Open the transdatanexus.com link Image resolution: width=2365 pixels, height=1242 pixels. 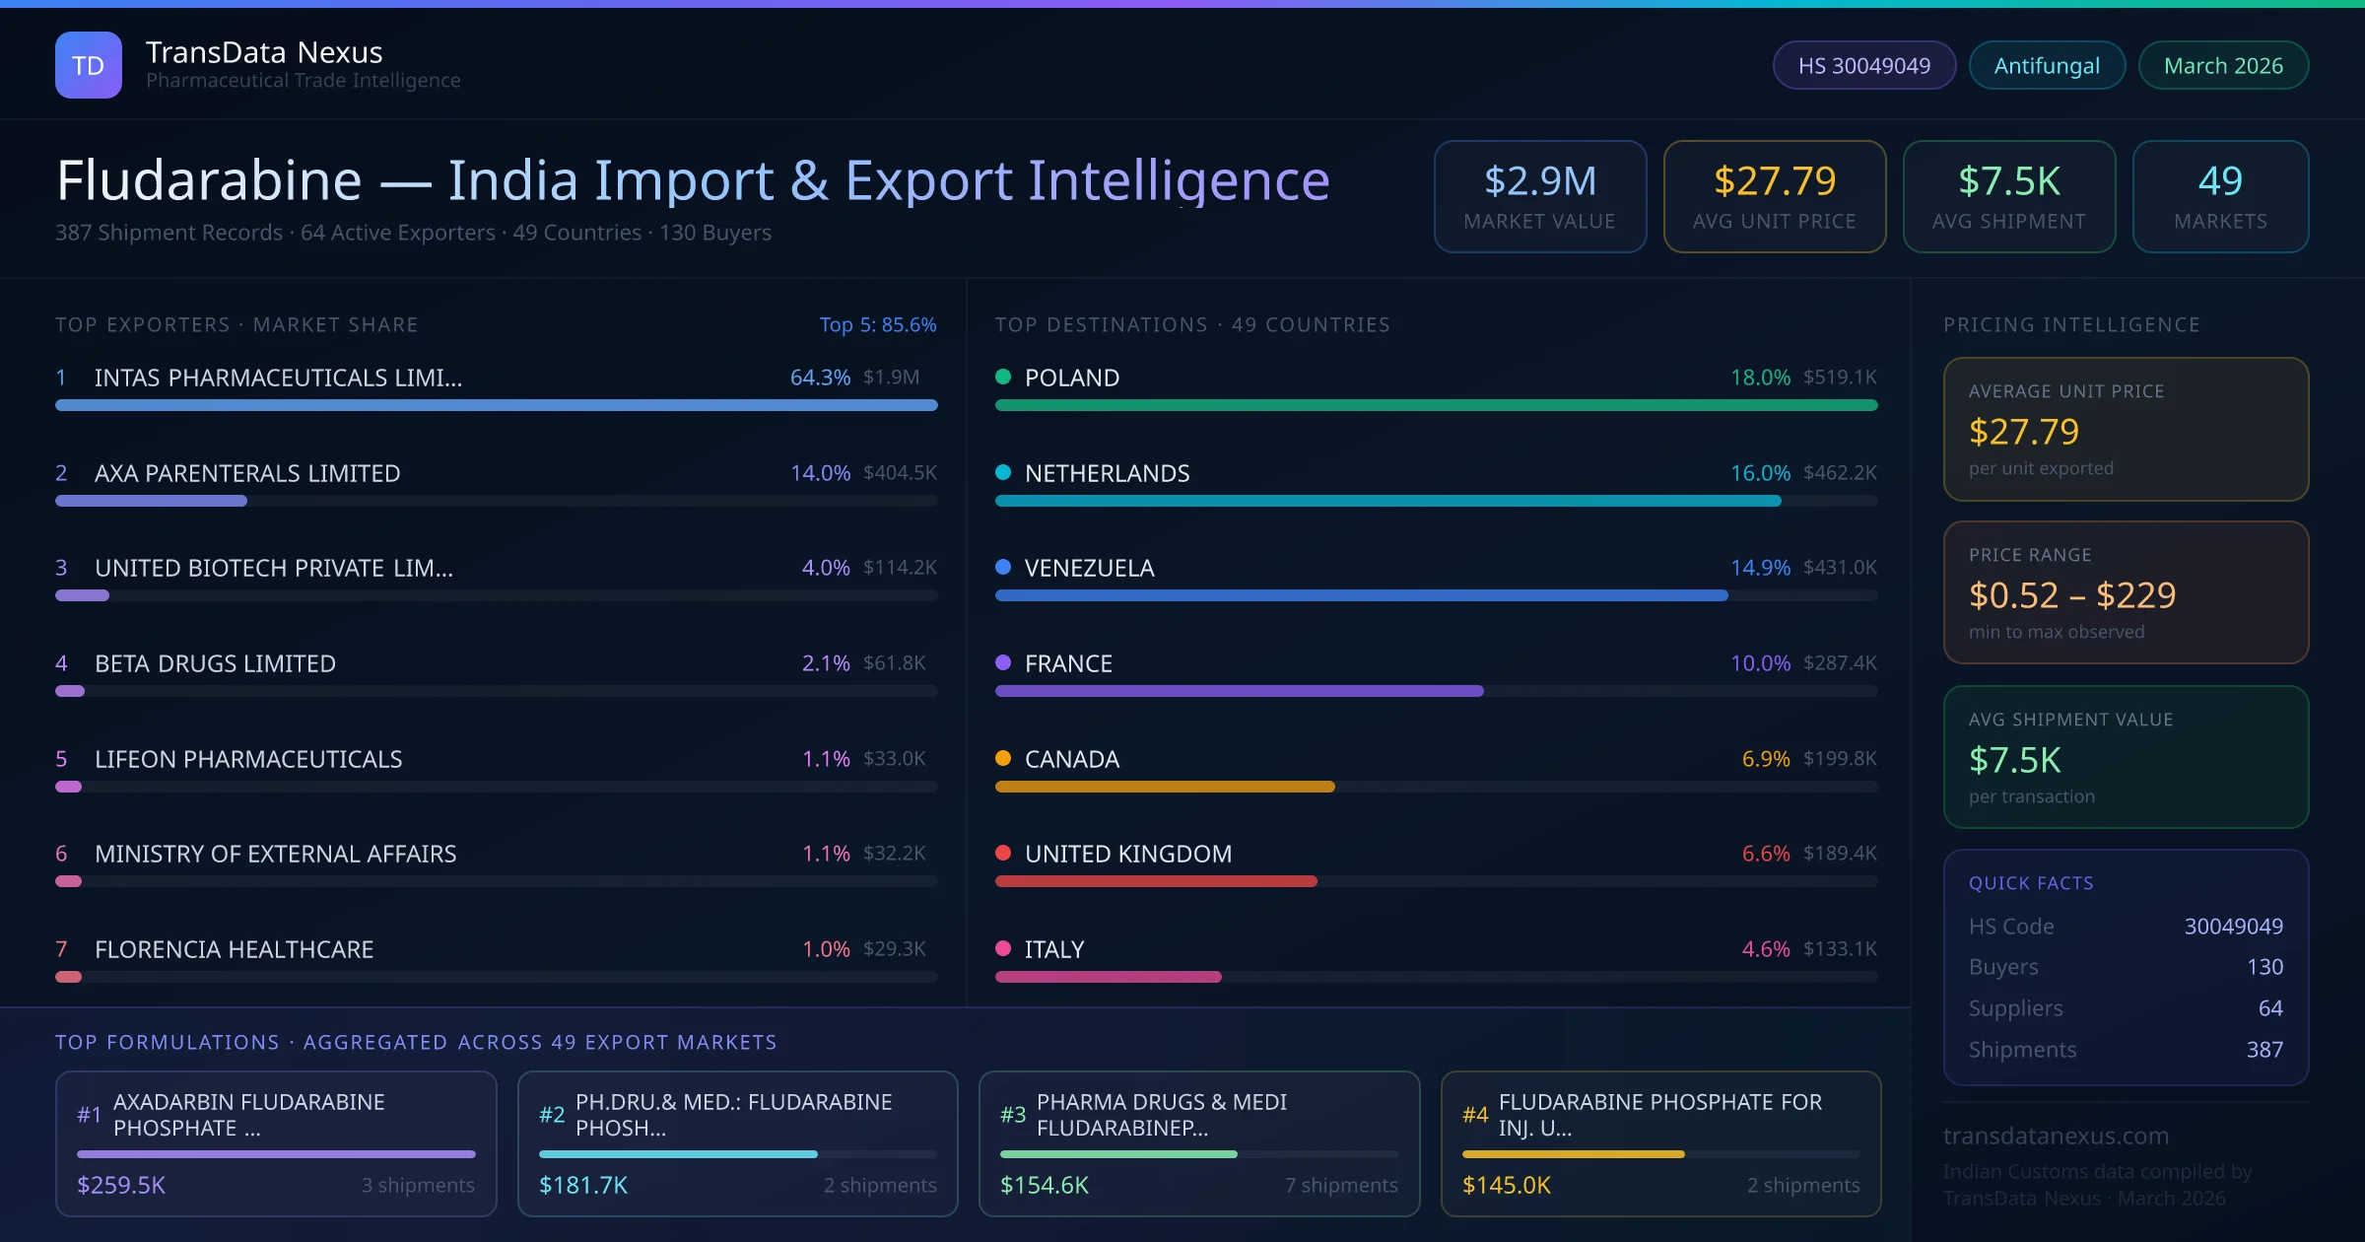point(2056,1136)
